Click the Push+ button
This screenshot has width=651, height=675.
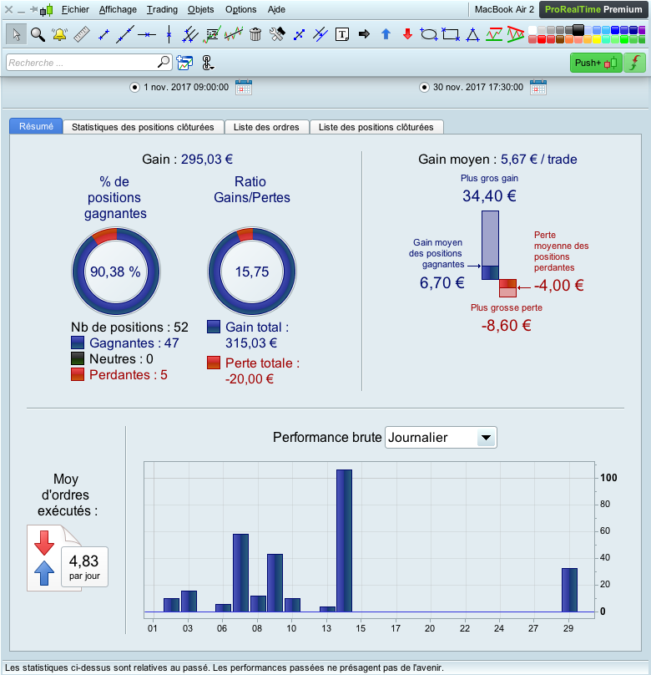pos(596,63)
